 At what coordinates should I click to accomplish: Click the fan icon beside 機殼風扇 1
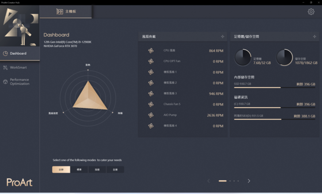coord(151,72)
